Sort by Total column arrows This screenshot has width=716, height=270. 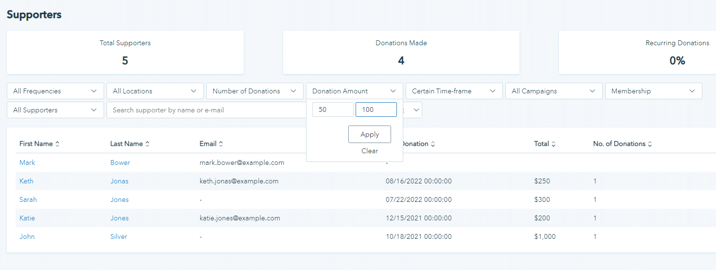tap(554, 144)
